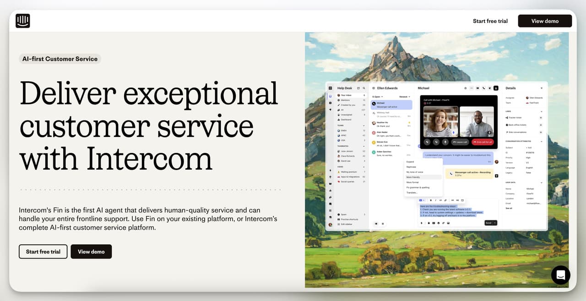Choose Translate... from the AI menu
This screenshot has height=301, width=586.
tap(412, 193)
